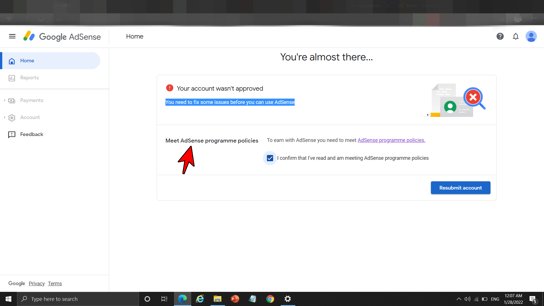Open the Terms link

click(x=55, y=283)
